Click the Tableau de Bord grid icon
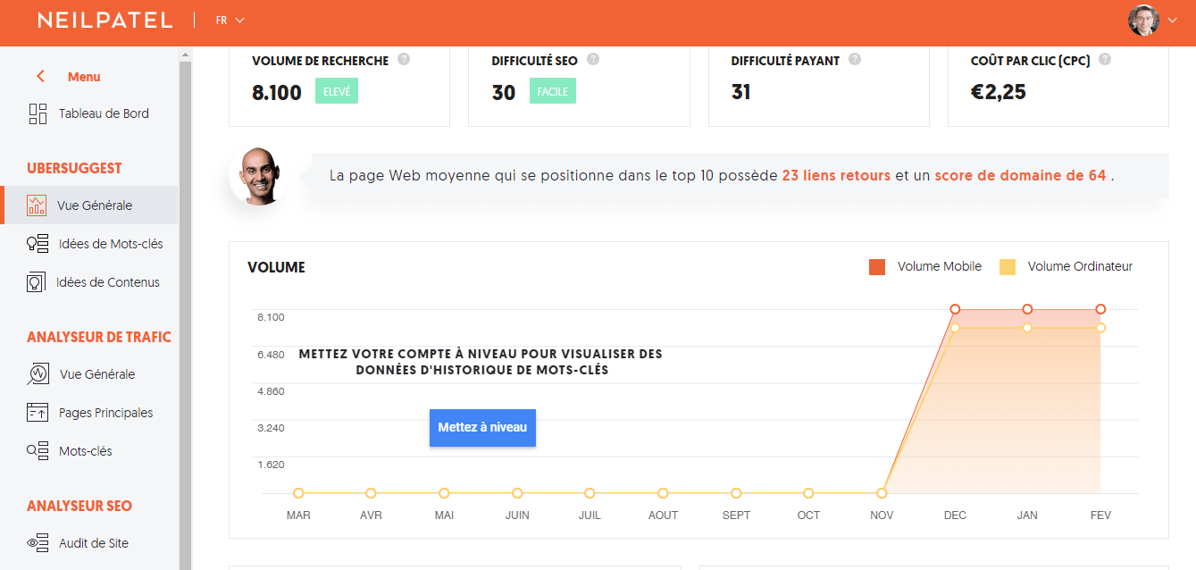The width and height of the screenshot is (1196, 570). click(x=38, y=113)
